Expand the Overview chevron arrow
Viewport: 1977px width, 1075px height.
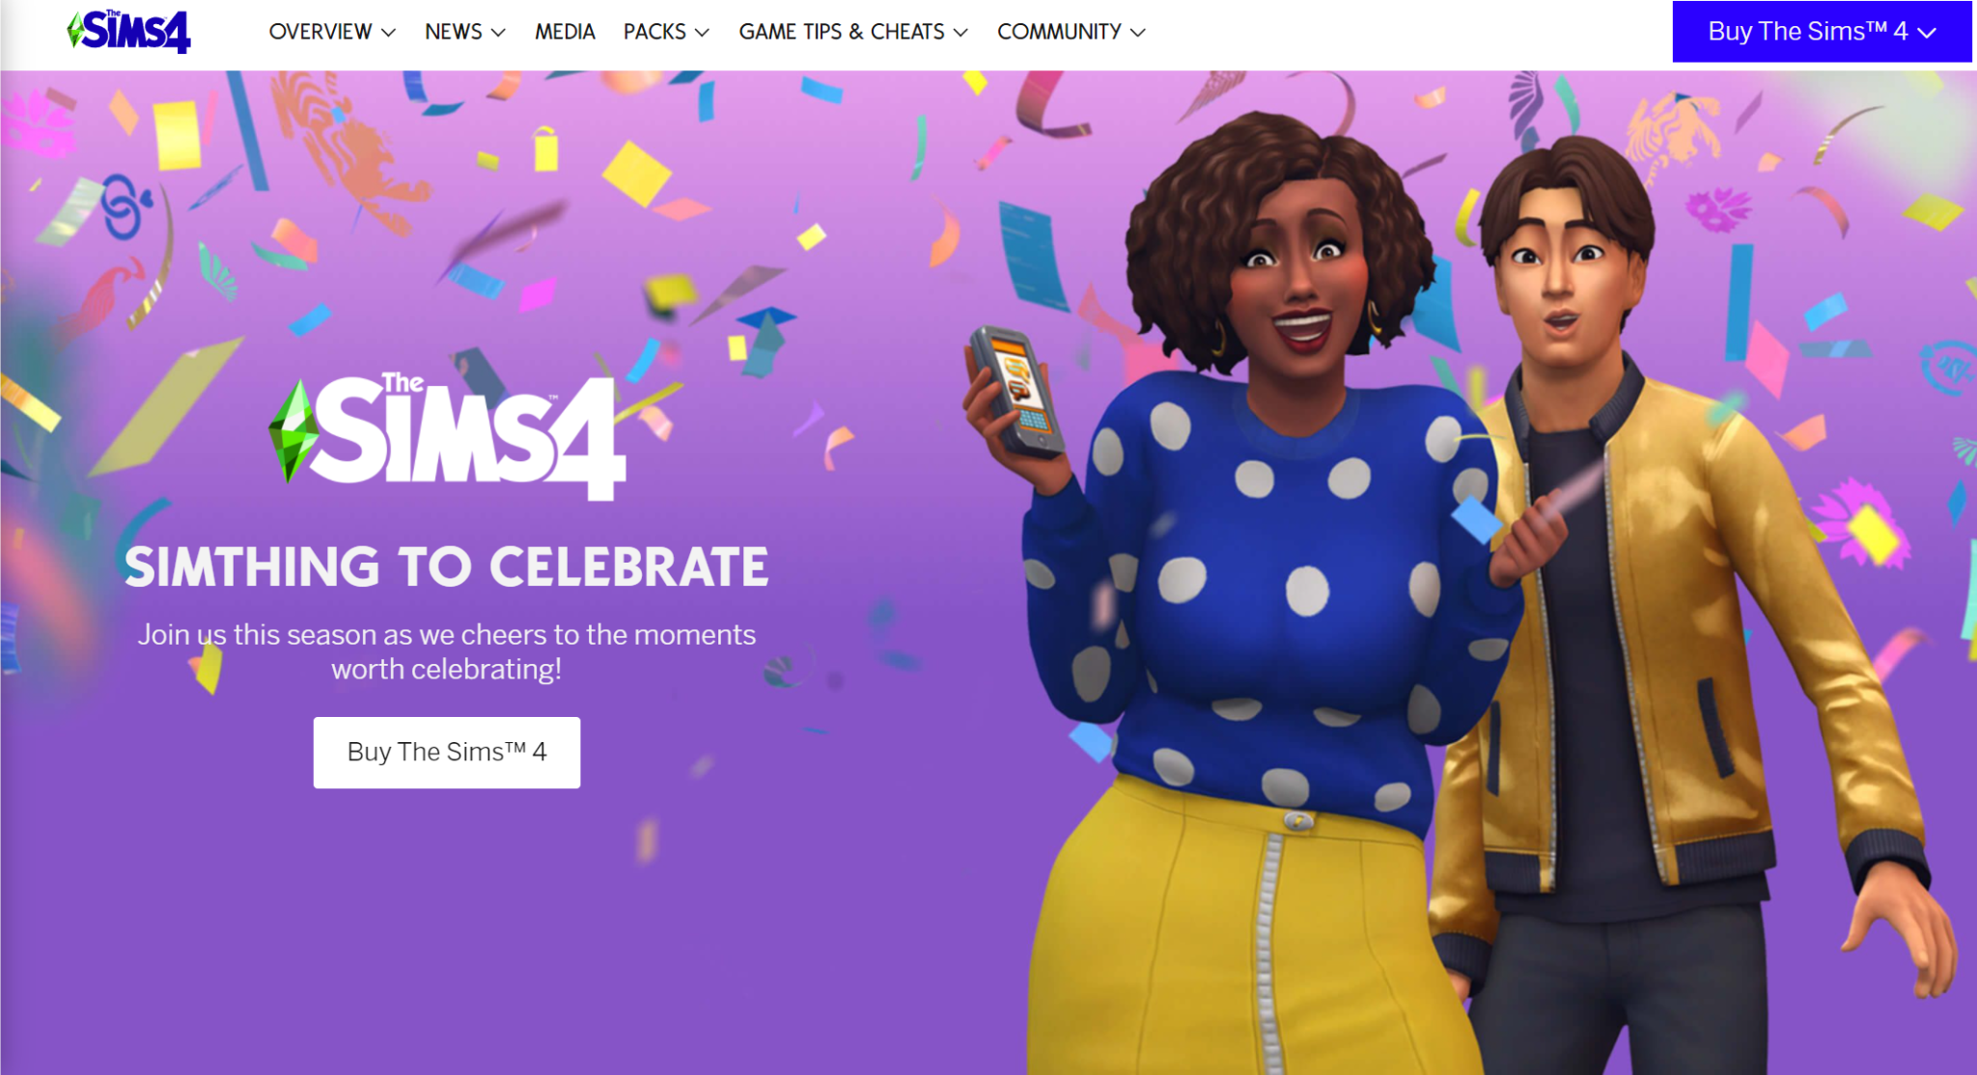389,33
